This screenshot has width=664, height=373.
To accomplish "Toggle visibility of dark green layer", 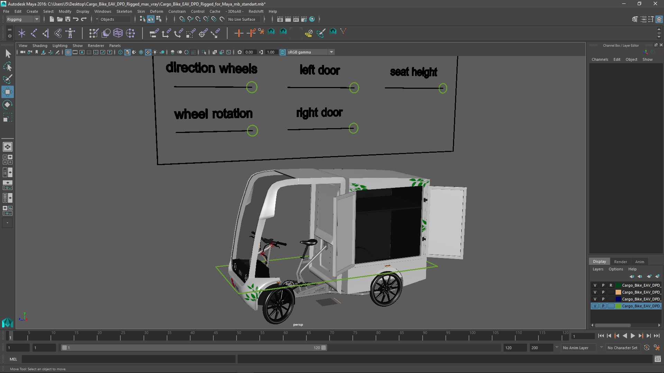I will [x=595, y=285].
